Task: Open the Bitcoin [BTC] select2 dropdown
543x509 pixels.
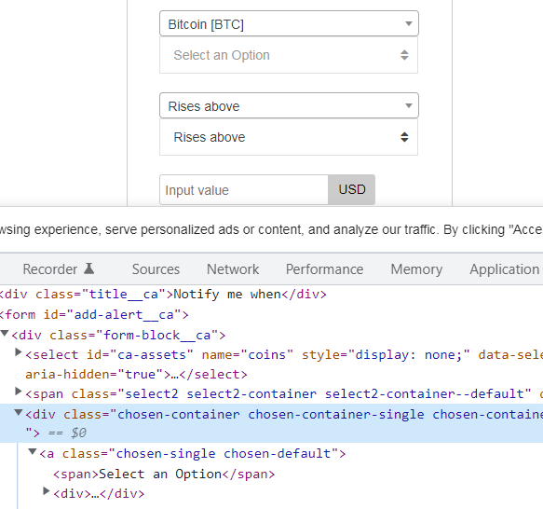Action: click(289, 23)
